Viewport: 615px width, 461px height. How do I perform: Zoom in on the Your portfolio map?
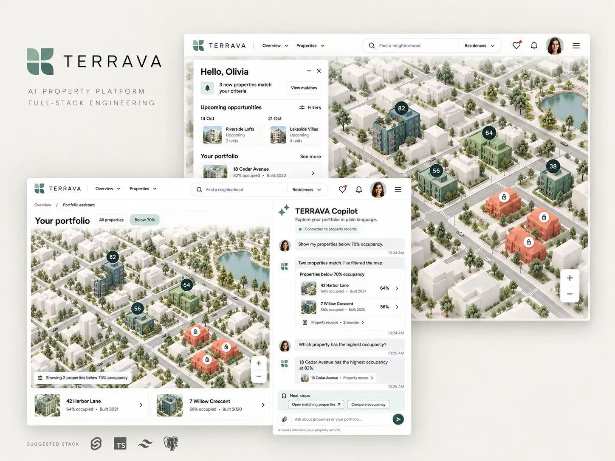pos(259,363)
